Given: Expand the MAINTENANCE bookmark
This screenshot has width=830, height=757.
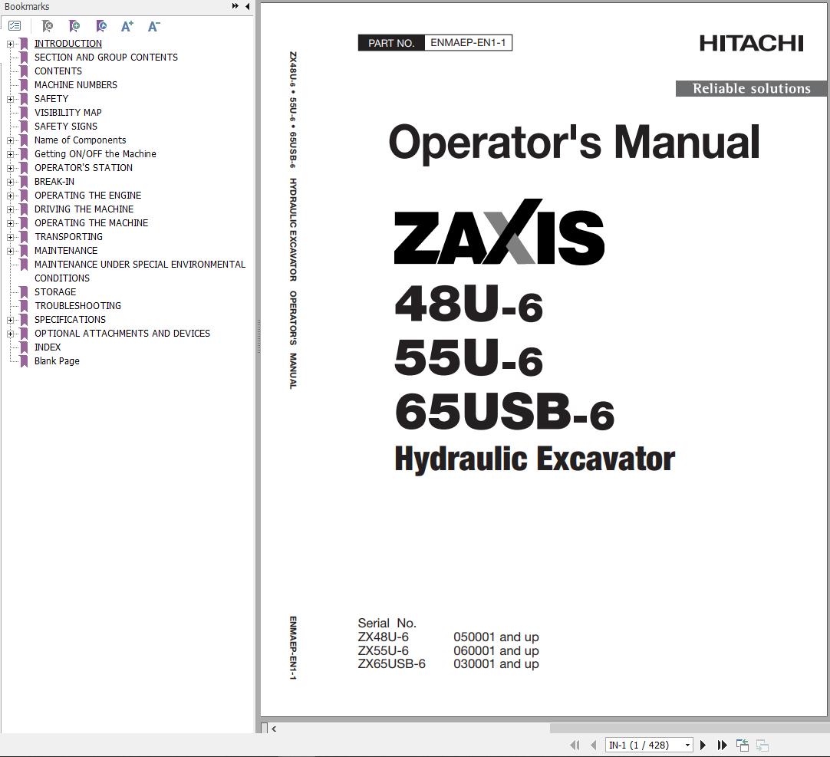Looking at the screenshot, I should click(x=10, y=251).
